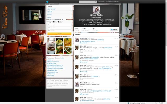
Task: Open the 'Emilio Santiago' trend
Action: [x=51, y=74]
